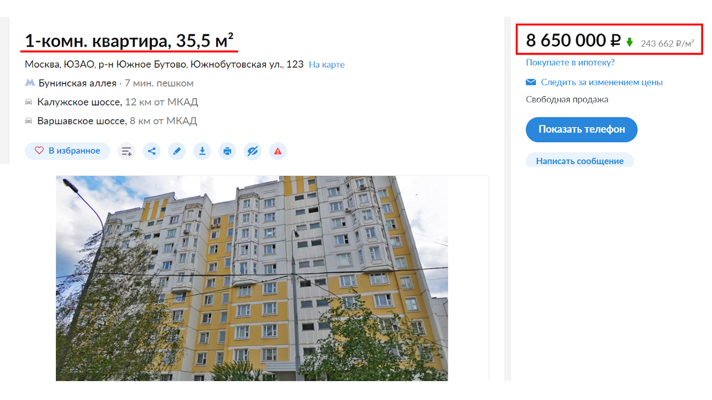
Task: Click the envelope icon near price tracking
Action: pyautogui.click(x=531, y=82)
